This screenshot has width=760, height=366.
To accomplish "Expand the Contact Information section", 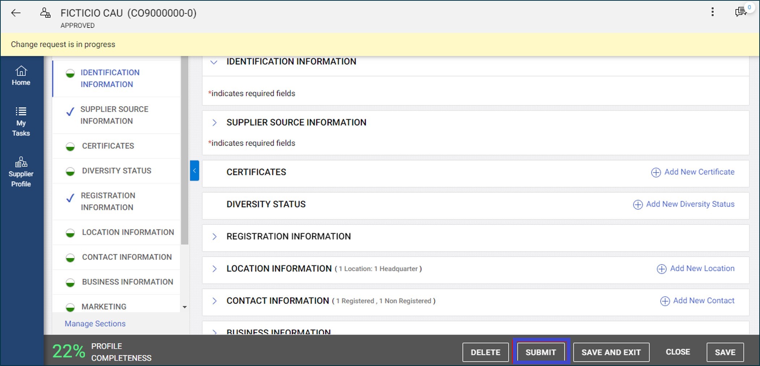I will 214,301.
